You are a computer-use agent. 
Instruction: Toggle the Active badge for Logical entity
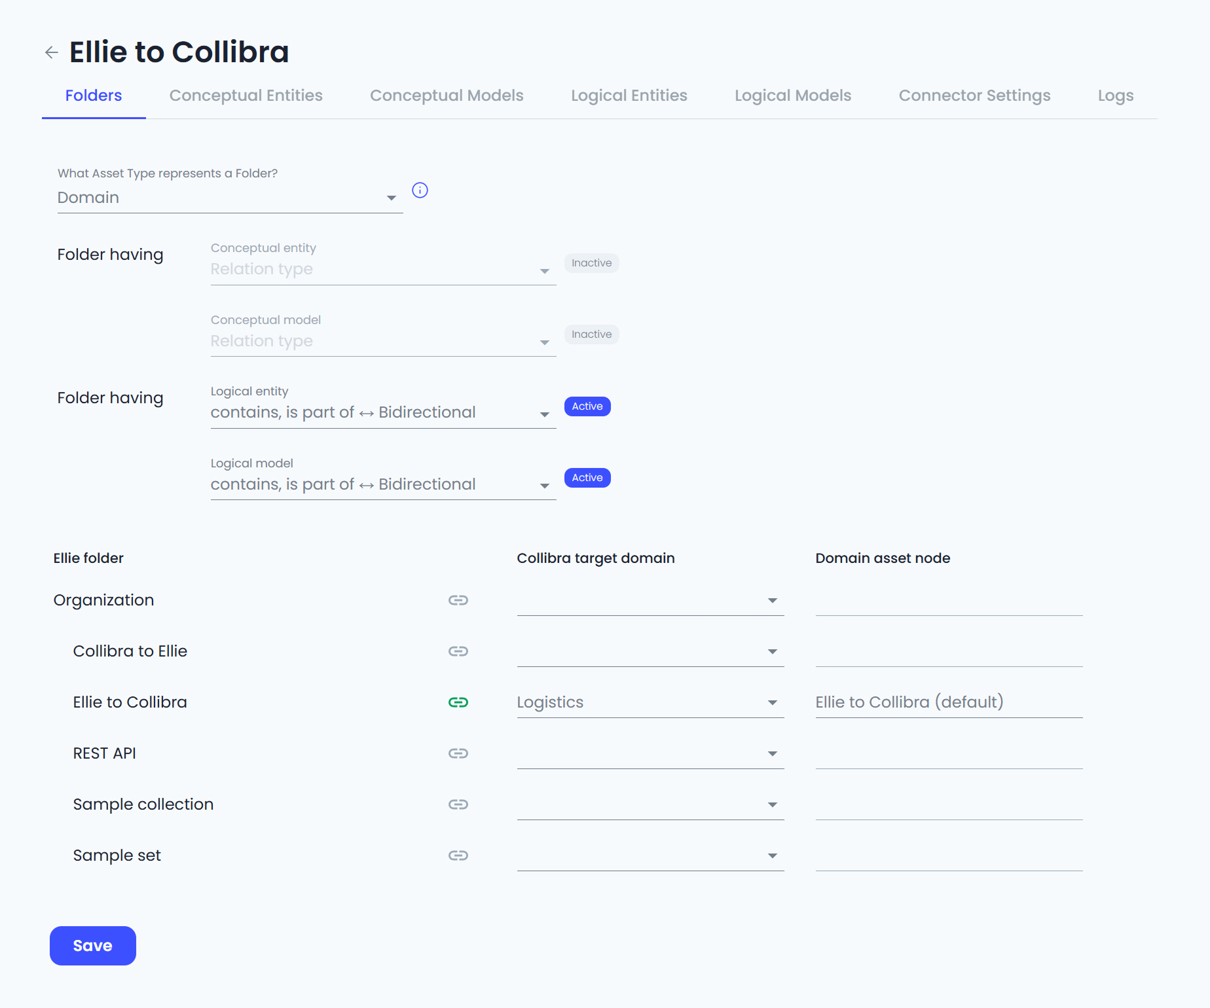[x=587, y=406]
